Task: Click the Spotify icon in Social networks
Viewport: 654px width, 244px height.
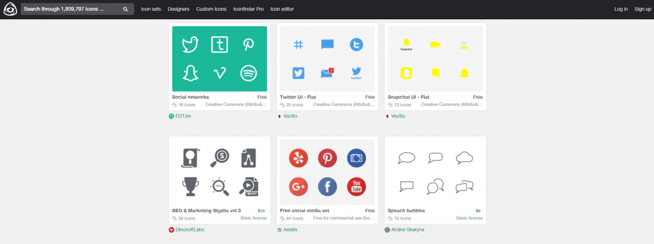Action: coord(248,73)
